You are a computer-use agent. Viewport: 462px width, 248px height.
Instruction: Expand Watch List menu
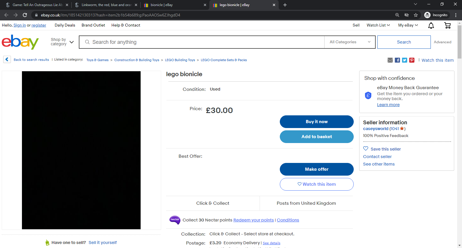[x=378, y=25]
